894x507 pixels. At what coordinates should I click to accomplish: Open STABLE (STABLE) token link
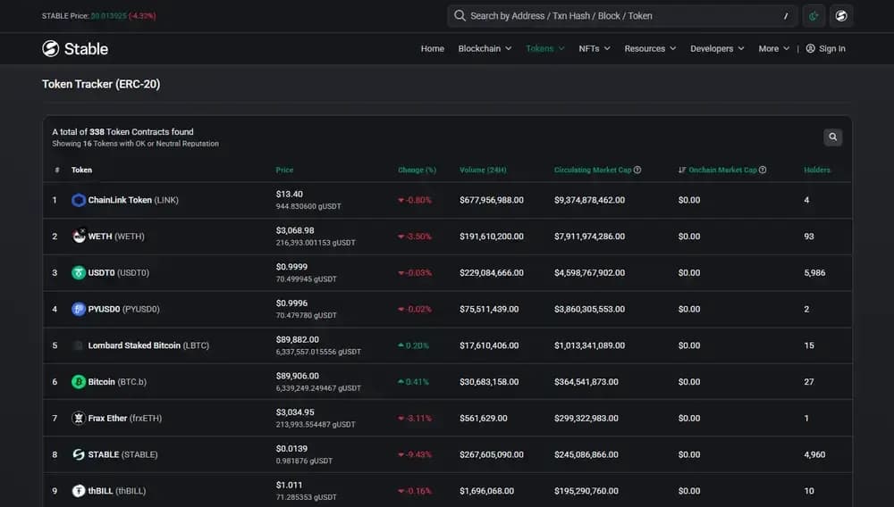tap(122, 454)
